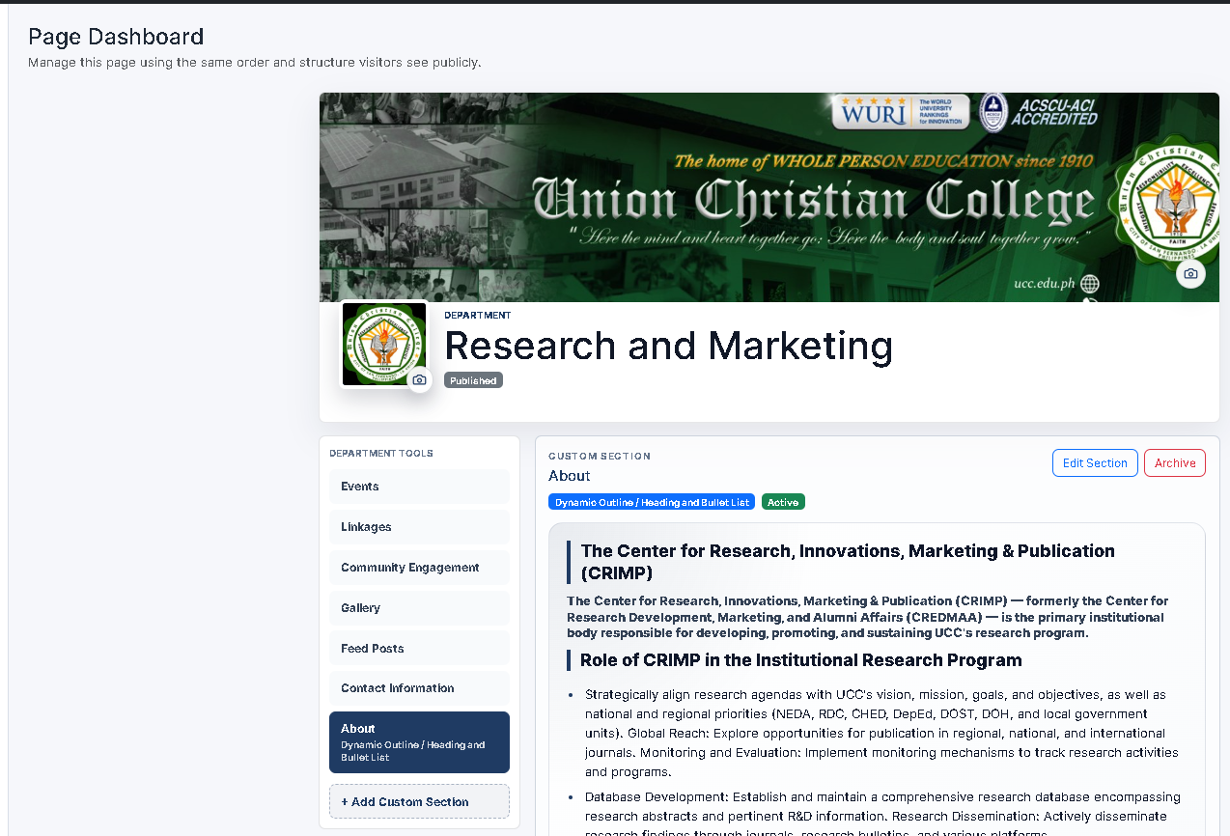Click the department logo thumbnail
Viewport: 1230px width, 836px height.
click(384, 345)
